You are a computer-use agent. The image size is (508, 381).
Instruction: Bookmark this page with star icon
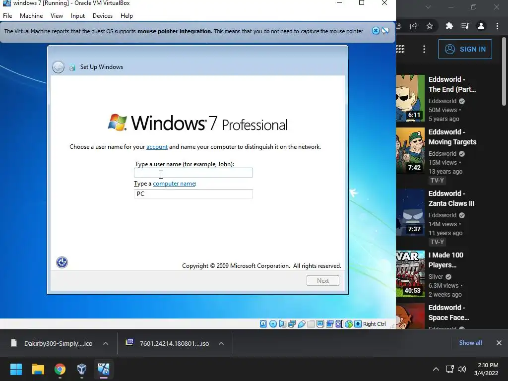[x=430, y=26]
